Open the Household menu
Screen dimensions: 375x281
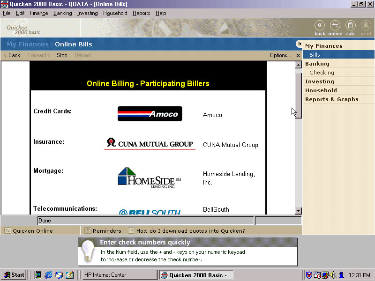(115, 13)
